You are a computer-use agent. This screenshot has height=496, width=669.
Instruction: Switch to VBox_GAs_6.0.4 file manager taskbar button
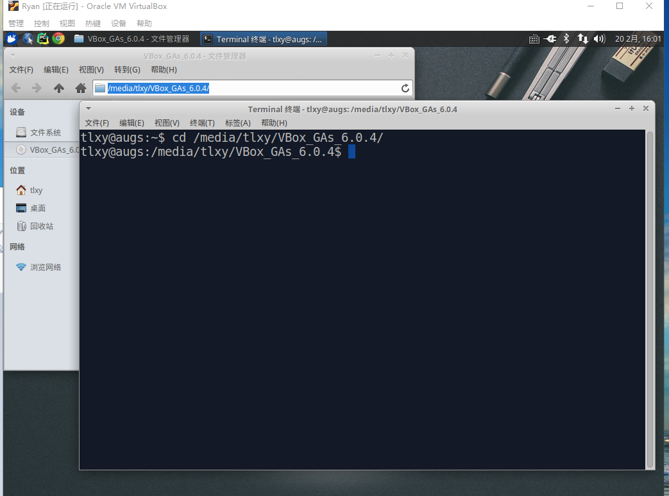pos(132,39)
